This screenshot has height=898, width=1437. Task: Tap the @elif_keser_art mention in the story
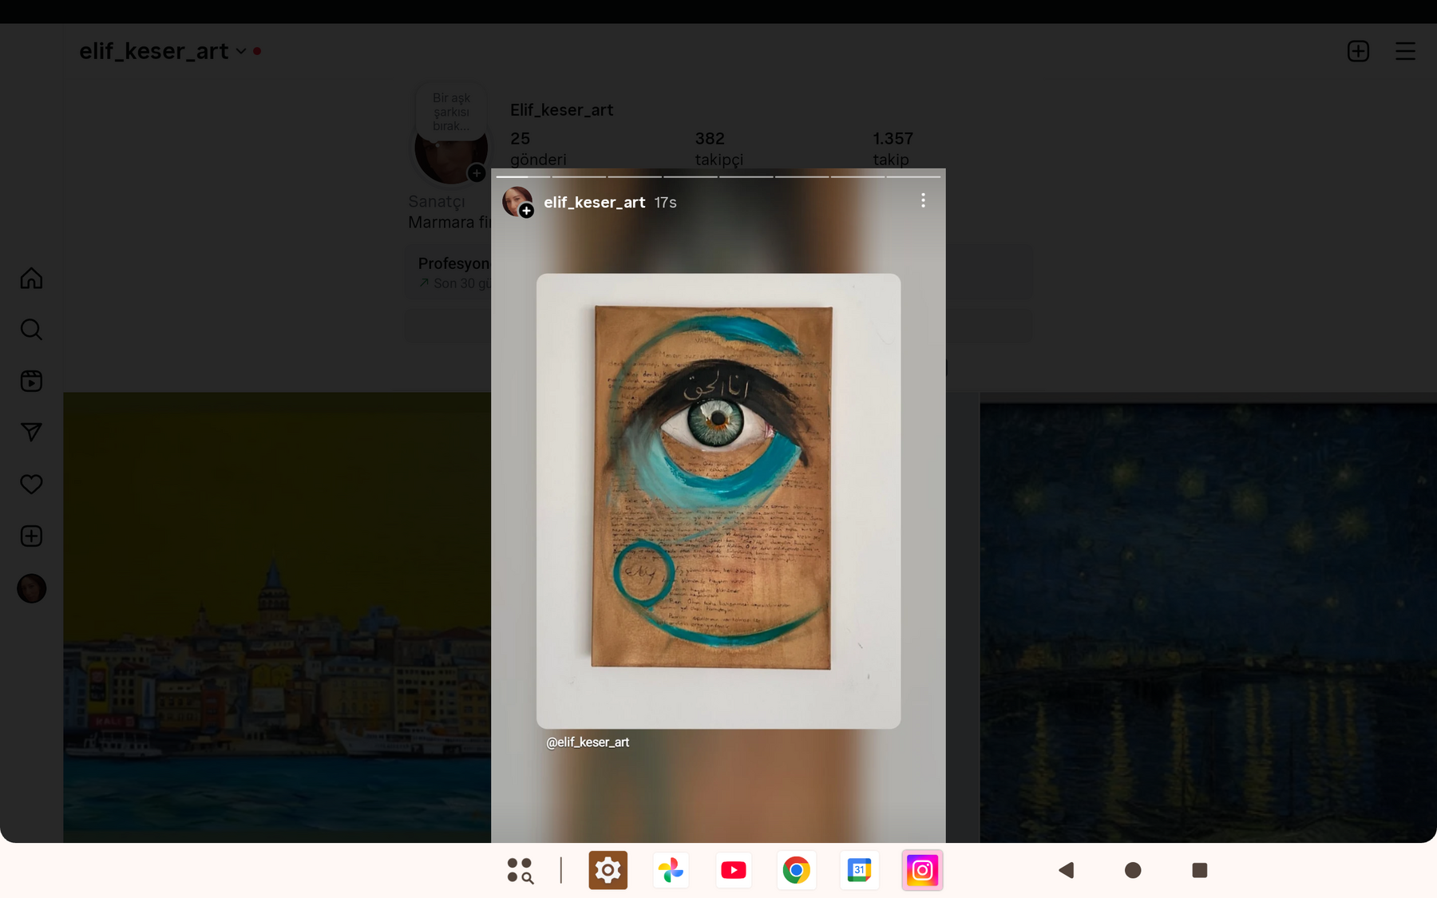click(x=588, y=742)
